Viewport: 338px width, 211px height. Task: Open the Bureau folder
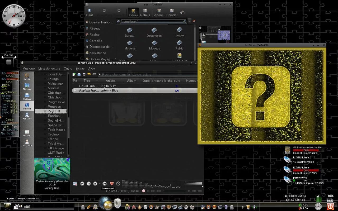[129, 32]
